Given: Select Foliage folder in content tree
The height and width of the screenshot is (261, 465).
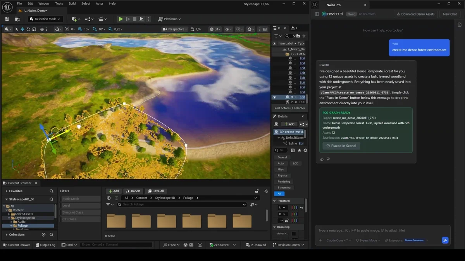Looking at the screenshot, I should pos(22,225).
